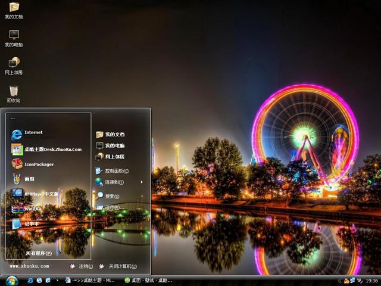
Task: Launch KMPlayer 中文版 from the start menu
Action: (40, 194)
